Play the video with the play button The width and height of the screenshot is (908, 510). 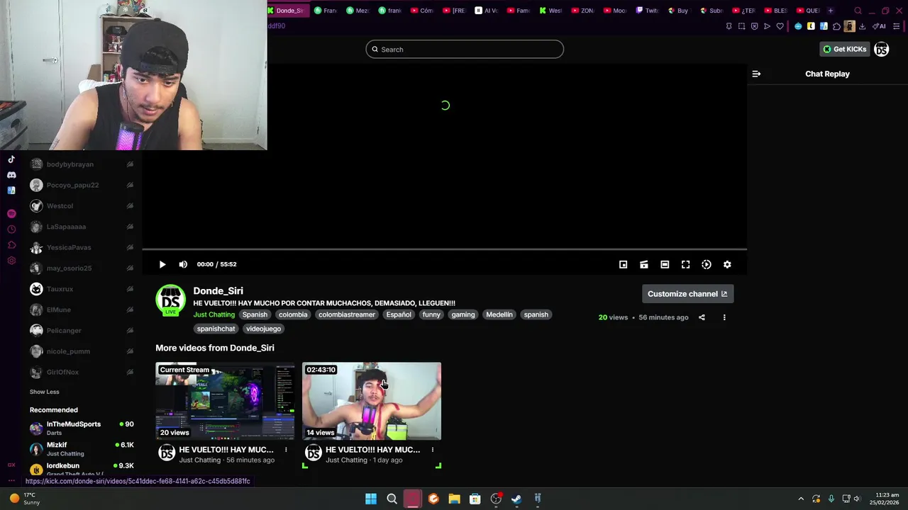(162, 264)
